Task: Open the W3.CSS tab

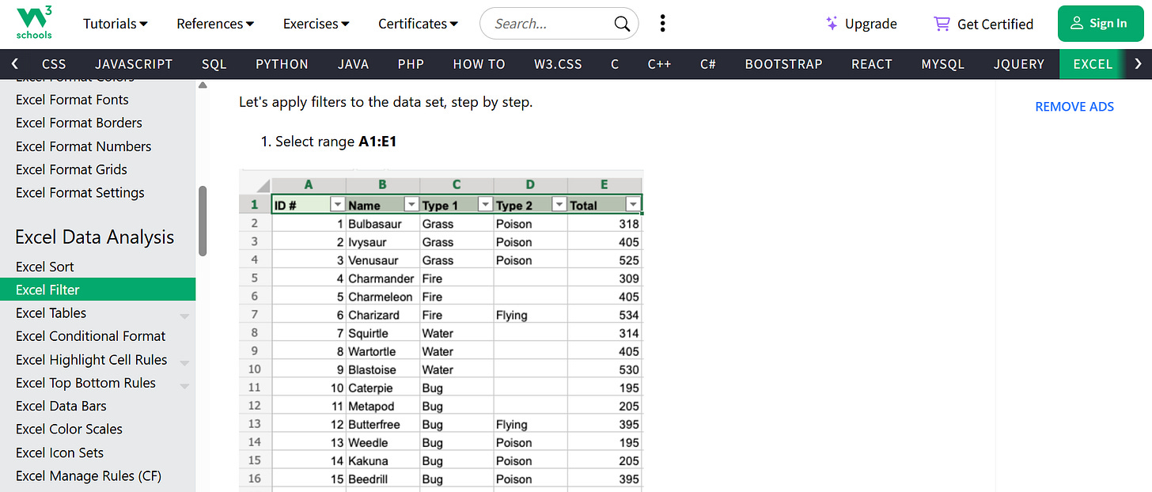Action: coord(558,64)
